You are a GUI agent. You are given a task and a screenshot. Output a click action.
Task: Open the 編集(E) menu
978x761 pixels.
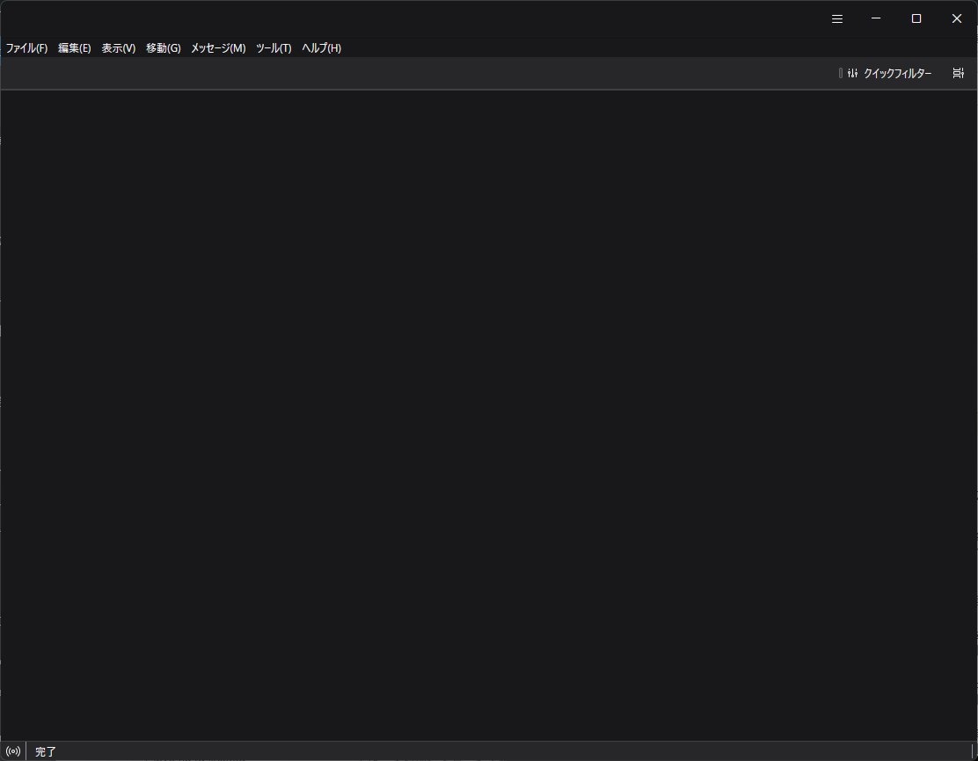pos(75,48)
